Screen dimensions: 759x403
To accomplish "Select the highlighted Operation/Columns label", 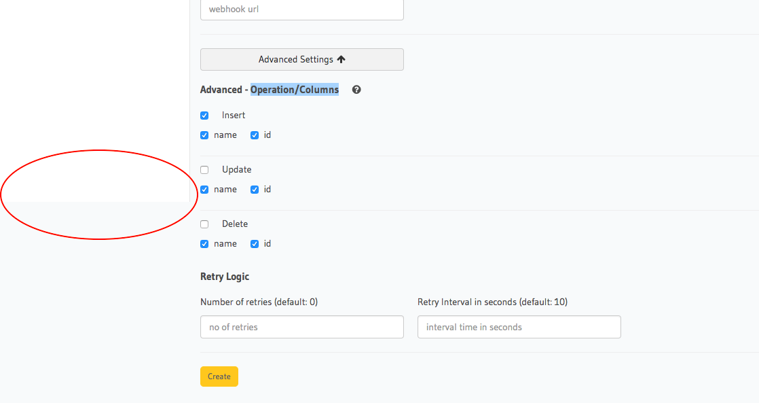I will click(295, 89).
